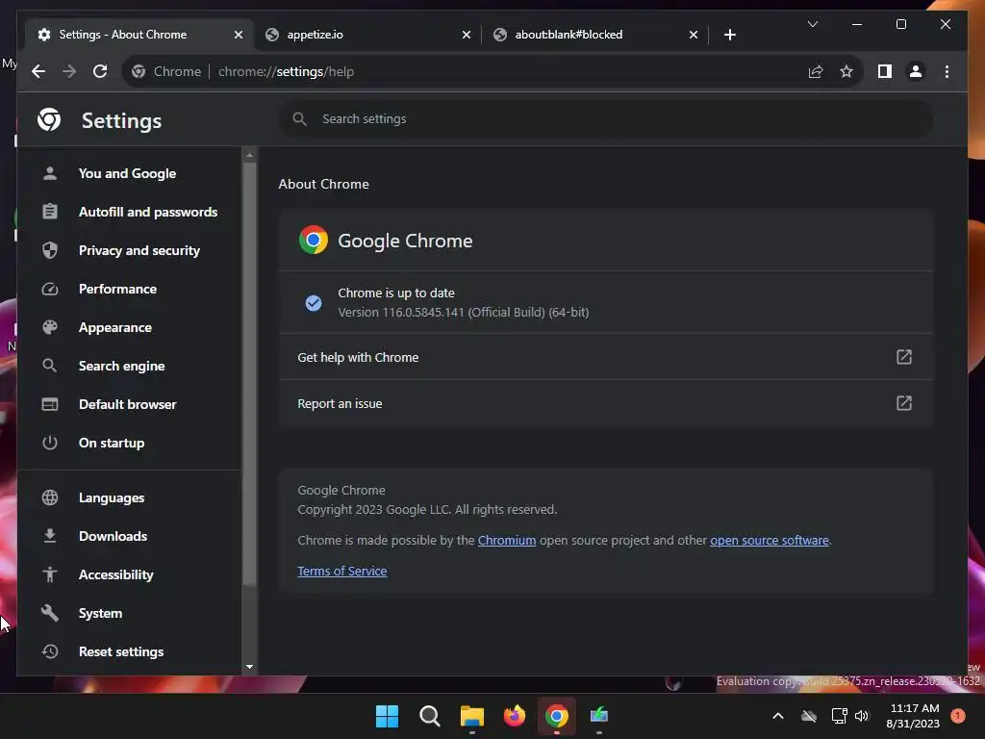Open the Terms of Service link
The width and height of the screenshot is (985, 739).
tap(341, 572)
